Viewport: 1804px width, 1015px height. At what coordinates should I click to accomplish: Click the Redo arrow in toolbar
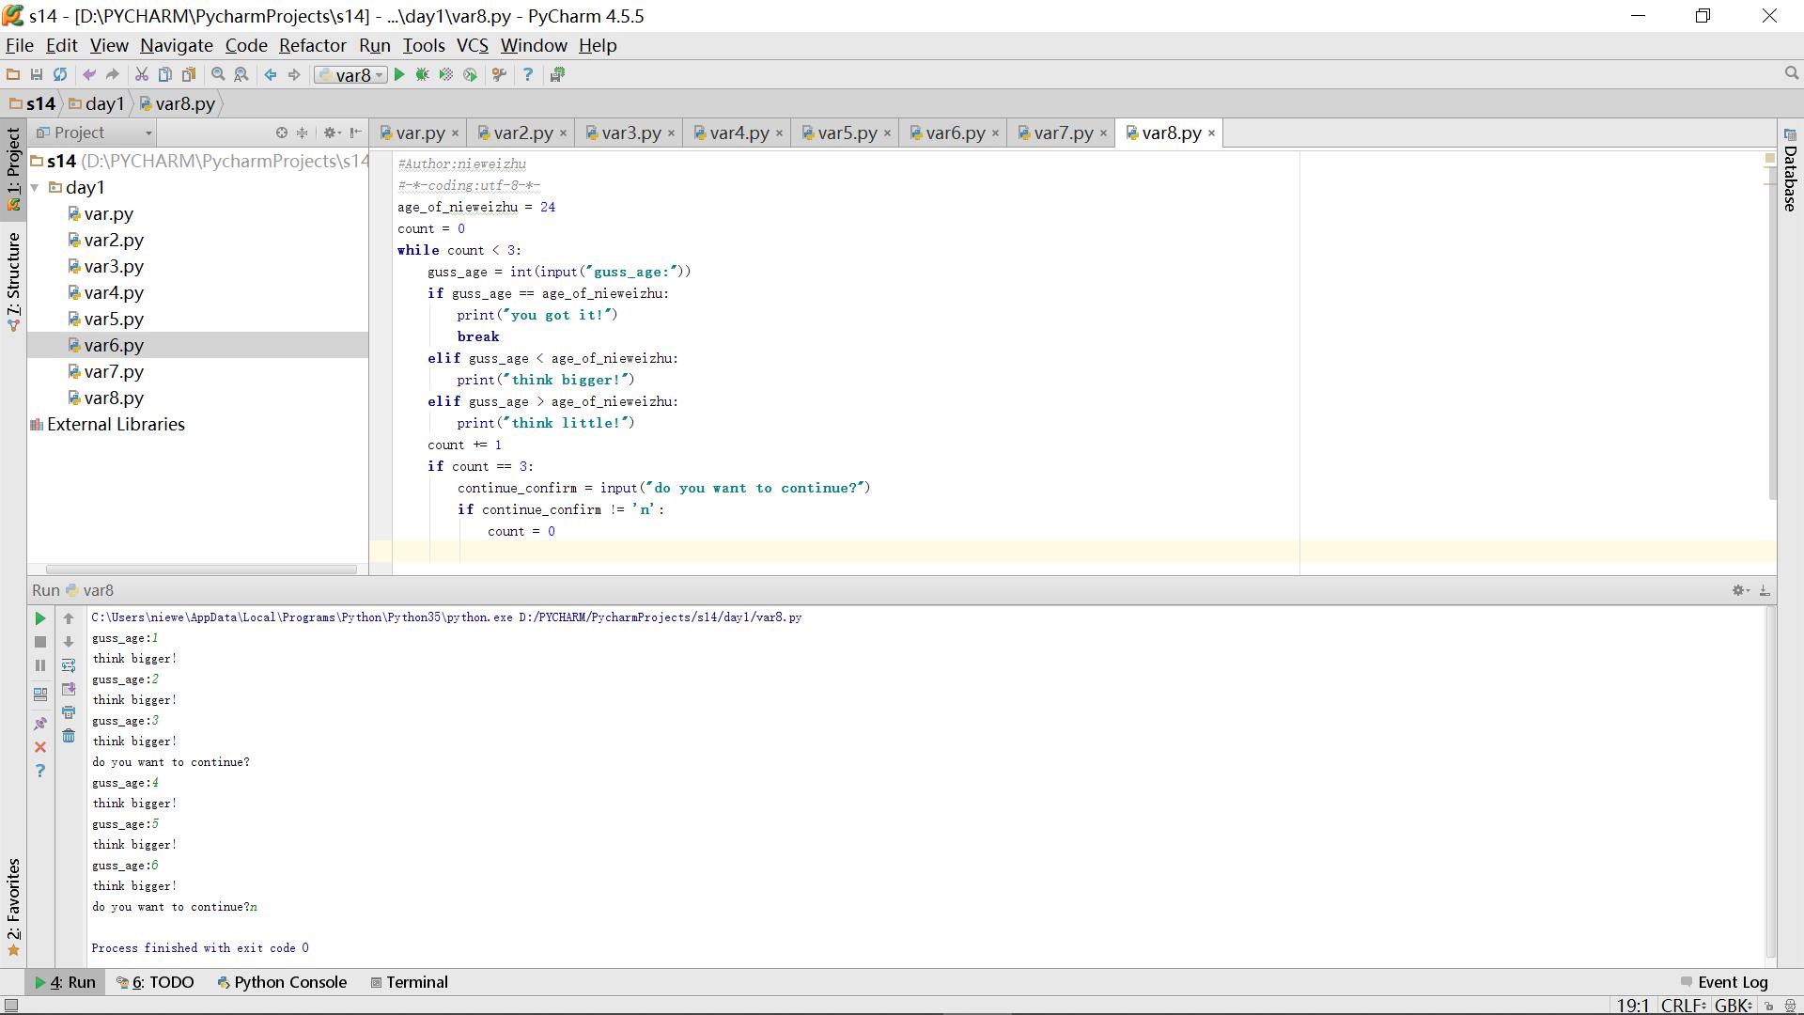pyautogui.click(x=113, y=74)
